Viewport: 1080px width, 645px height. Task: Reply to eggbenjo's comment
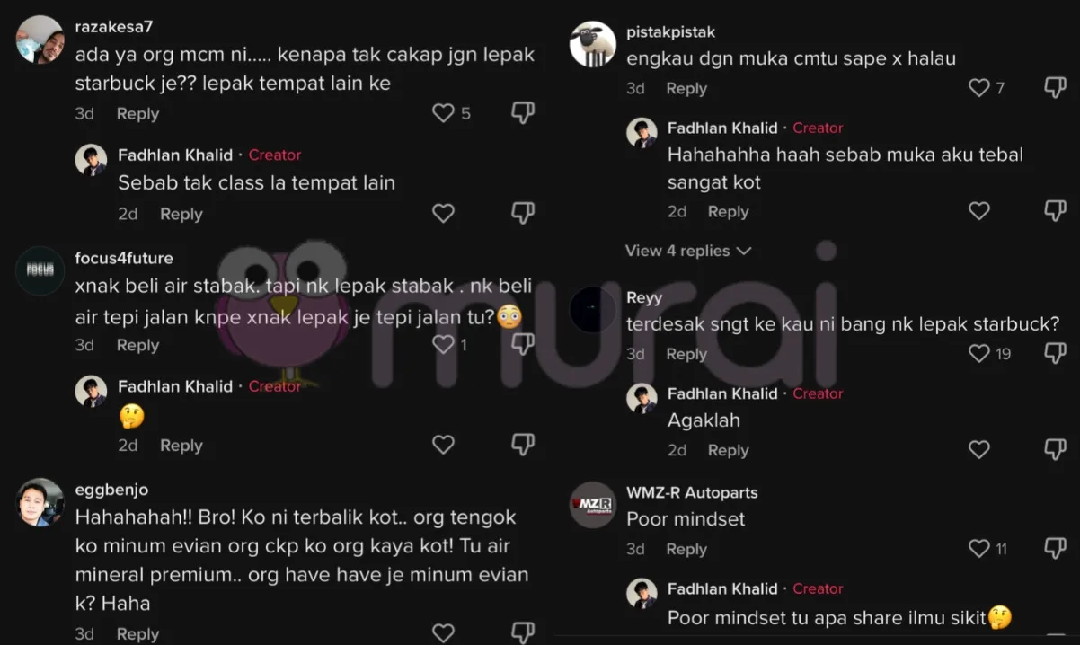(137, 634)
